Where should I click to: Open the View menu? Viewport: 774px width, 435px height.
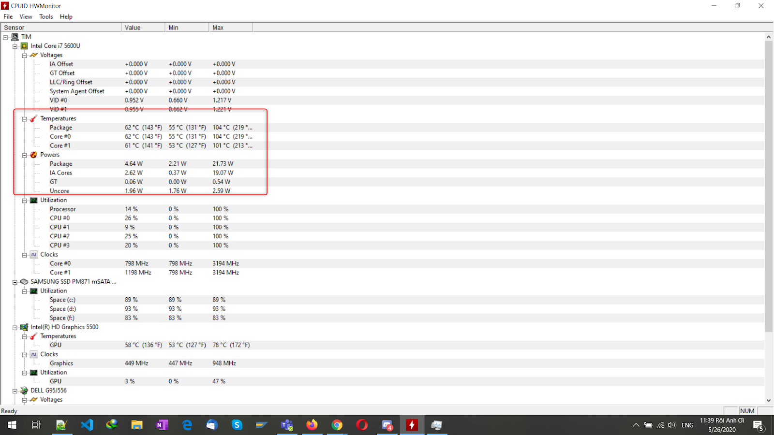26,16
